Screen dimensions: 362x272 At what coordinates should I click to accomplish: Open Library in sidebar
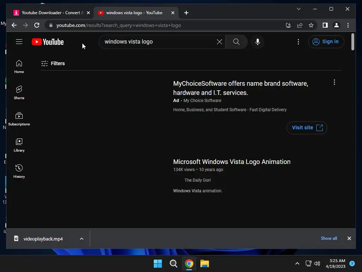point(19,145)
